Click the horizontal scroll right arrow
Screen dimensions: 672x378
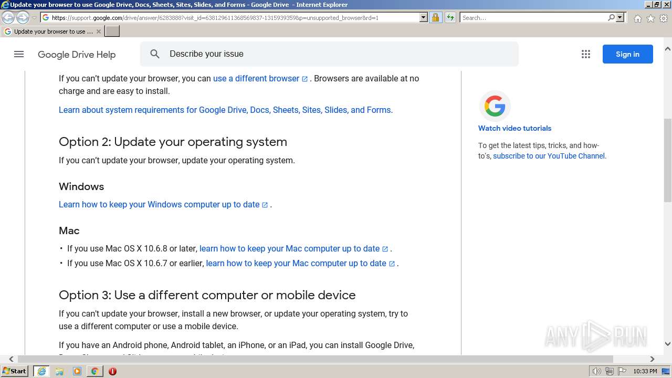point(652,359)
